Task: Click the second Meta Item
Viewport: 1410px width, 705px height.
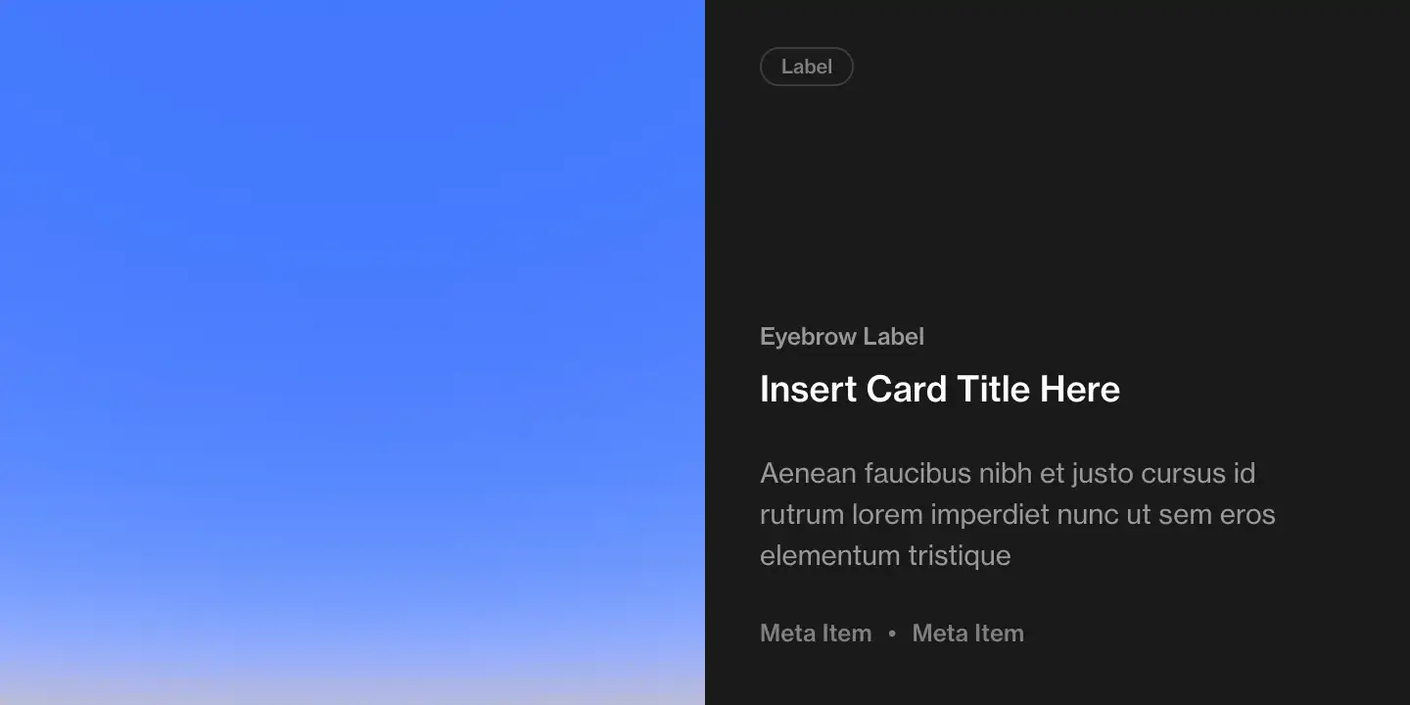Action: click(x=968, y=634)
